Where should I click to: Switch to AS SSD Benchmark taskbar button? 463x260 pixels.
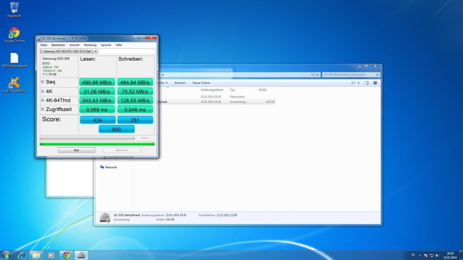81,255
